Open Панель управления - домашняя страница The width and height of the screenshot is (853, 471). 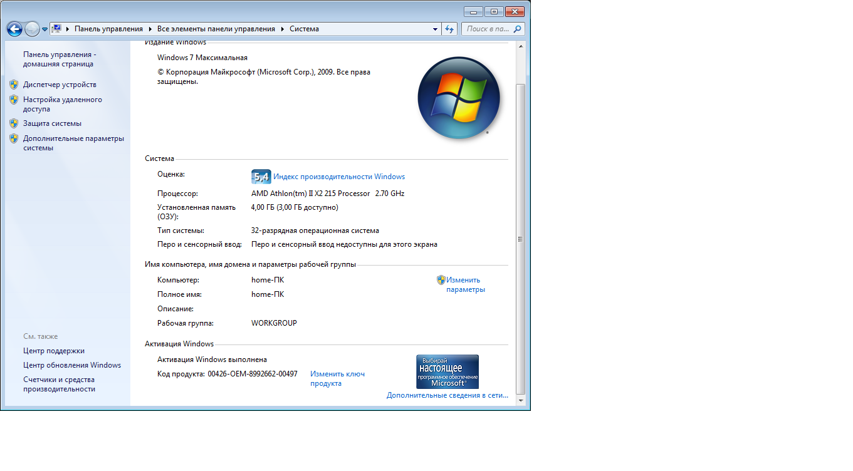60,59
